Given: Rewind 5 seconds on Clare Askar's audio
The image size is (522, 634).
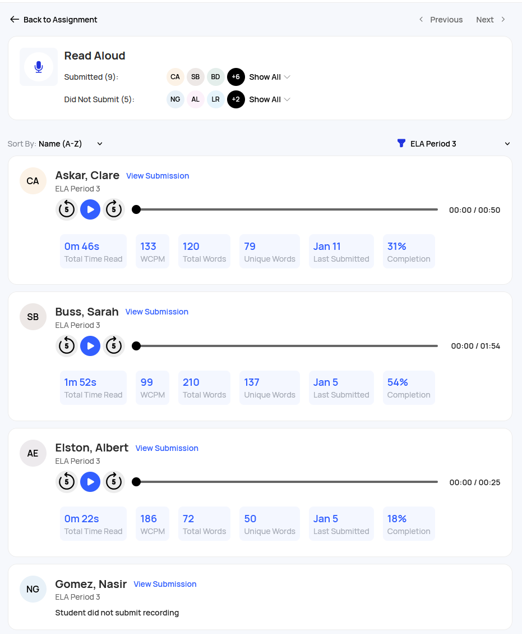Looking at the screenshot, I should point(67,209).
